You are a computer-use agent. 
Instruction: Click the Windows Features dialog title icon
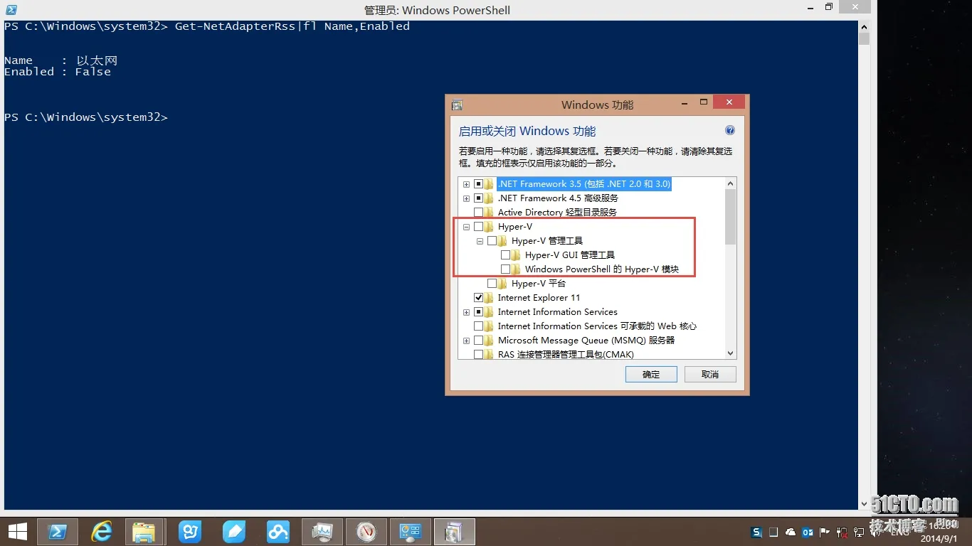(457, 105)
